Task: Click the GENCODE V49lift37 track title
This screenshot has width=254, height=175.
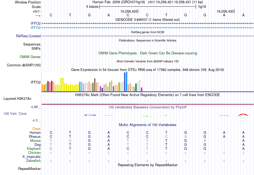Action: point(148,20)
